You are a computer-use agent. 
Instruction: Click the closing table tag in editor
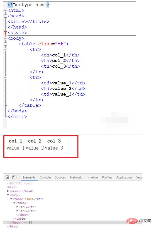(x=30, y=105)
